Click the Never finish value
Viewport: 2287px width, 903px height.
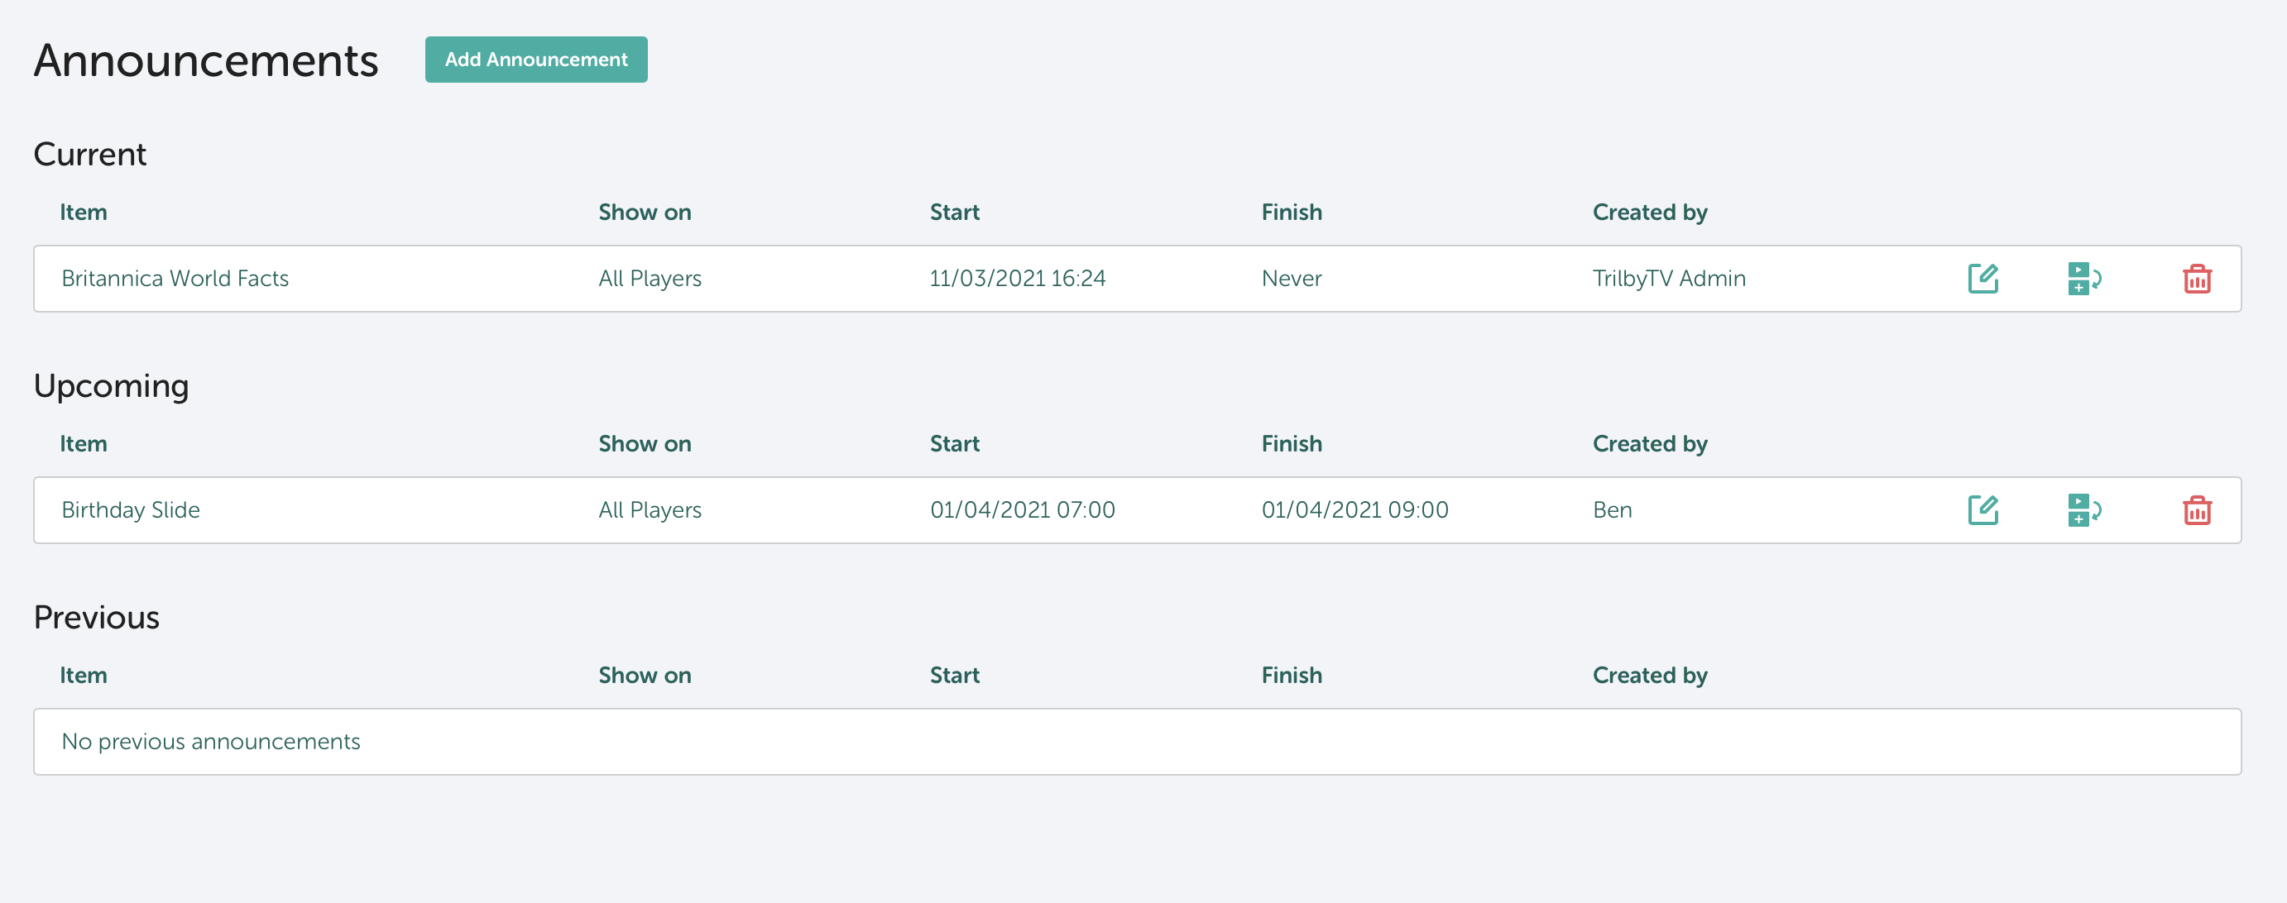coord(1291,279)
